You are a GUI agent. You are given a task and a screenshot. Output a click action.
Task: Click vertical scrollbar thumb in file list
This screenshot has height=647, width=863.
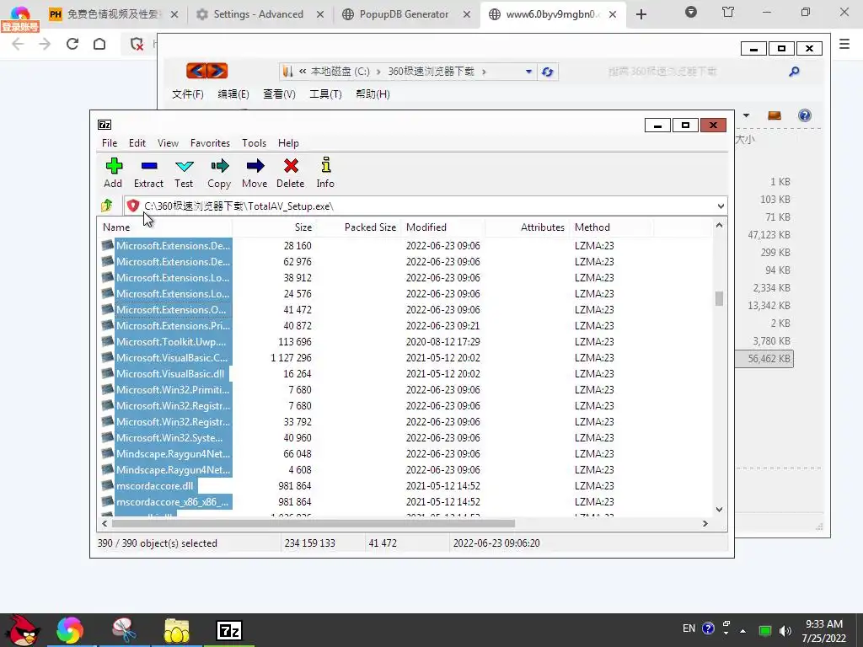(x=719, y=298)
